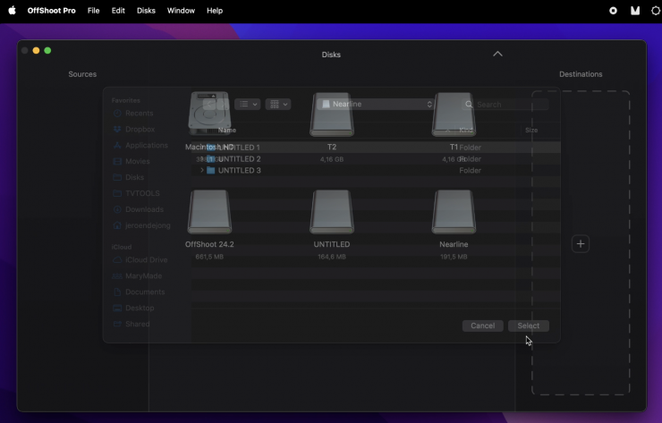Select the OffShoot 24.2 disk icon
The height and width of the screenshot is (423, 662).
click(x=209, y=212)
